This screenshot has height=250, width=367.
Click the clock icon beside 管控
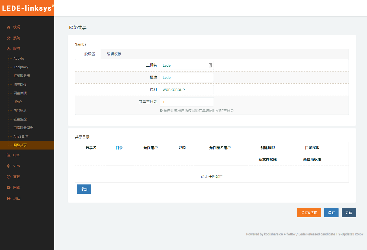click(x=9, y=177)
